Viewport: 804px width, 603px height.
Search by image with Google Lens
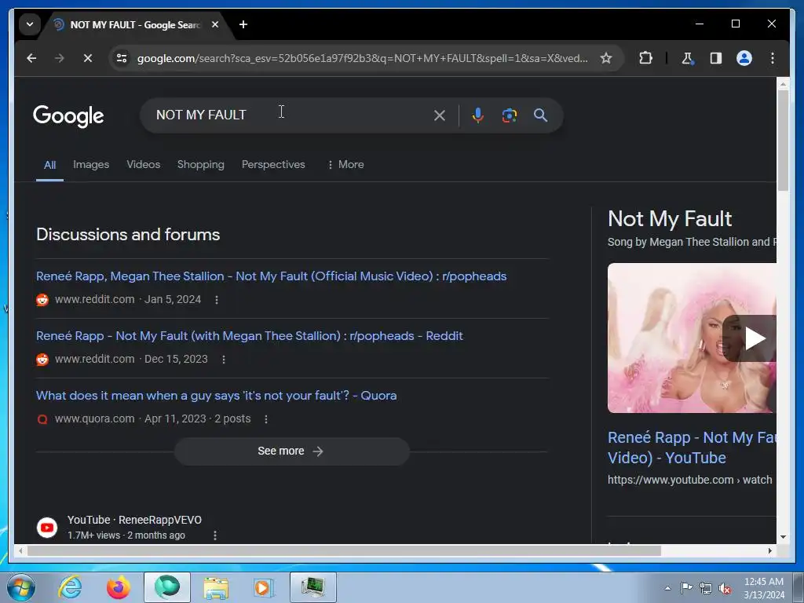pos(509,115)
